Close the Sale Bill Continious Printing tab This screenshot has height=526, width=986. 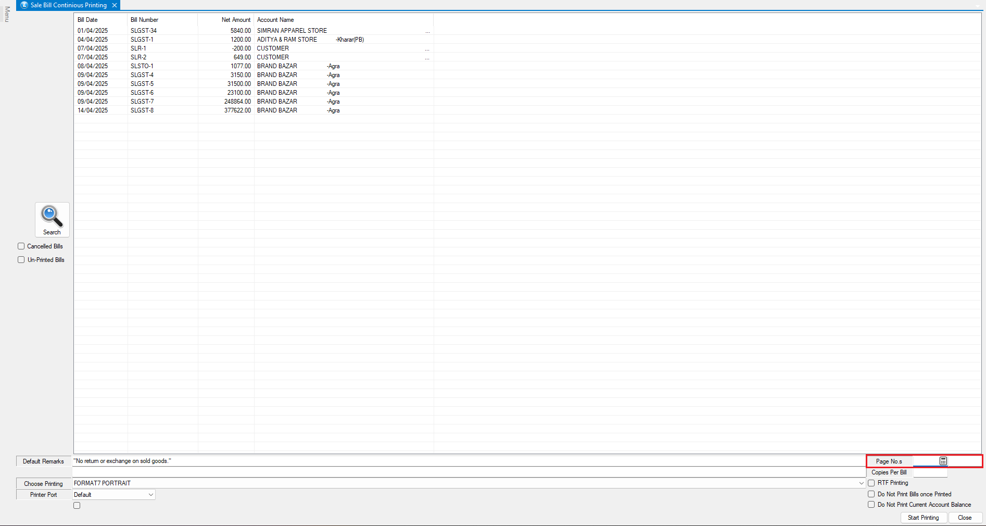tap(115, 5)
